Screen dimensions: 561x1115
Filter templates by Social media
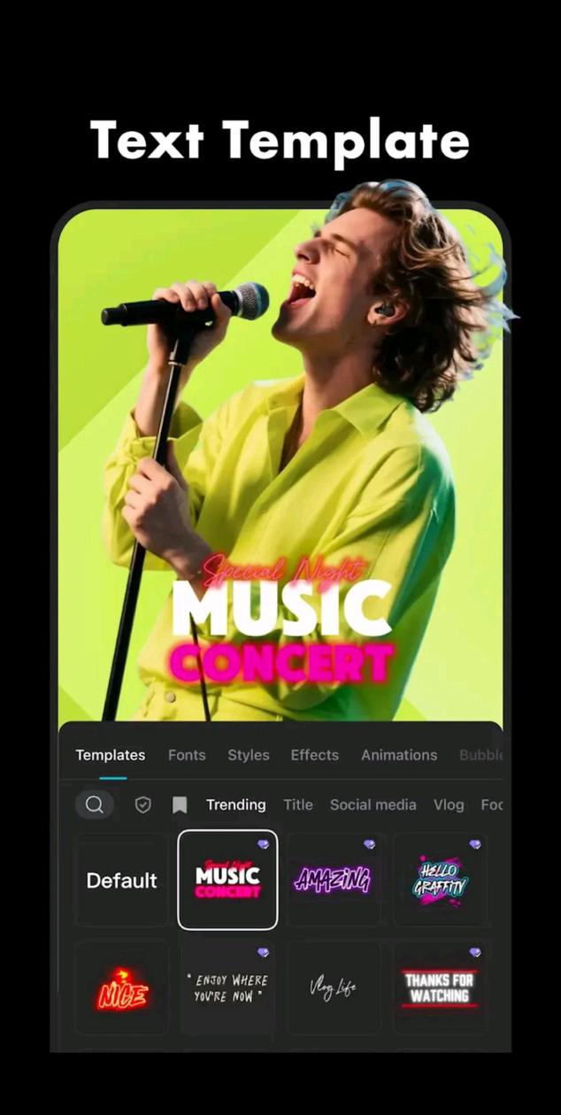373,804
